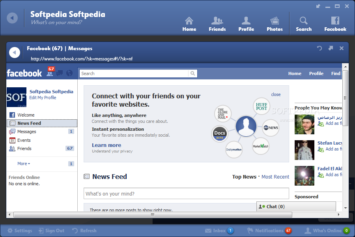
Task: Close the Facebook Messages panel
Action: coord(342,48)
